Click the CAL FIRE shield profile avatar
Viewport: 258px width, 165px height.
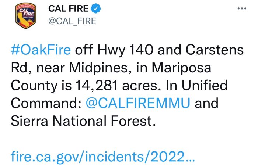pyautogui.click(x=26, y=15)
